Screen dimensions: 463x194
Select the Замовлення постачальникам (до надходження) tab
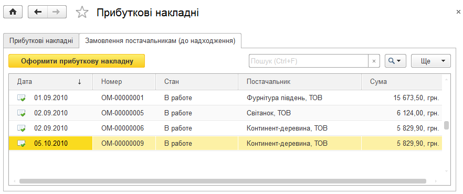160,41
